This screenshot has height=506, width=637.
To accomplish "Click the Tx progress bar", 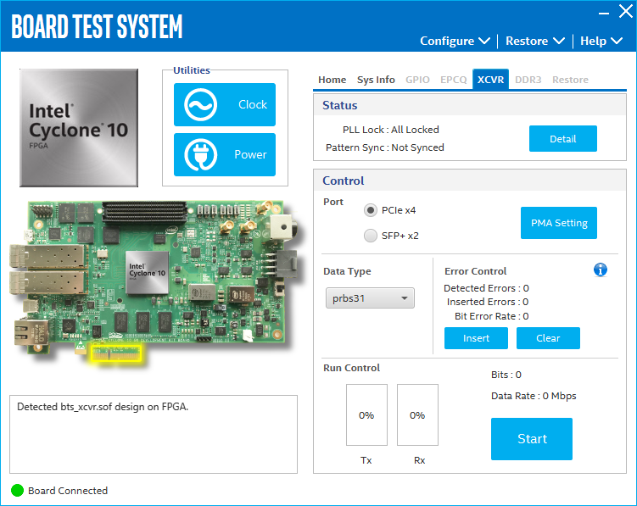I will (366, 414).
